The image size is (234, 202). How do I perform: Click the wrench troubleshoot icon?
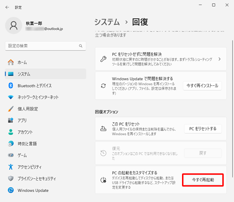coord(103,59)
